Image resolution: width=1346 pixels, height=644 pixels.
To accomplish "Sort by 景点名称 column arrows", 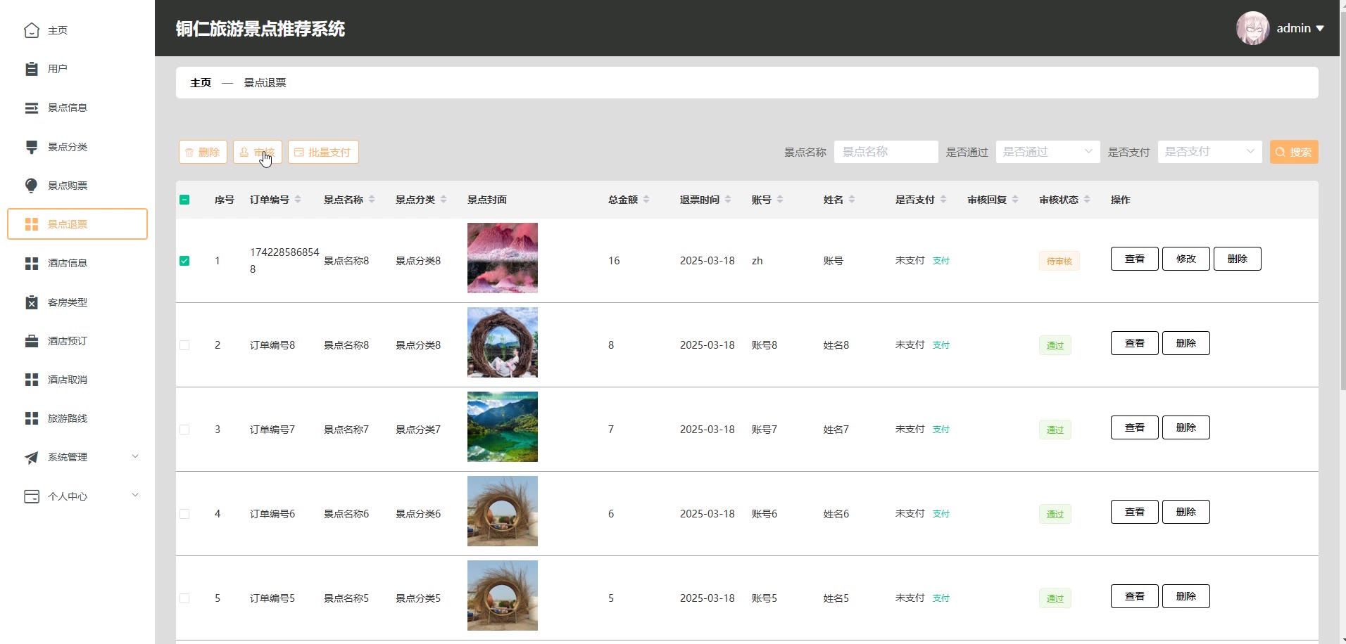I will point(372,200).
